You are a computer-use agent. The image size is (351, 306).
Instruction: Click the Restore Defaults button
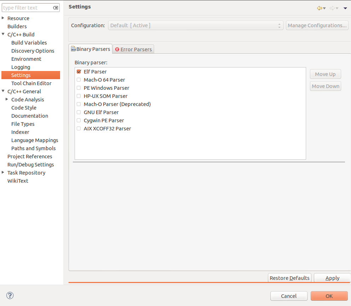(289, 278)
